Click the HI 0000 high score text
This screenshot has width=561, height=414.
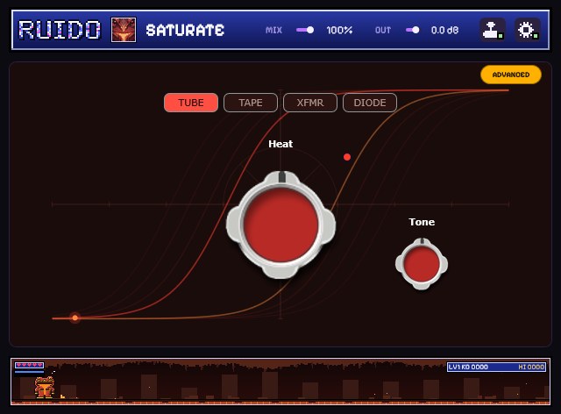pyautogui.click(x=531, y=368)
